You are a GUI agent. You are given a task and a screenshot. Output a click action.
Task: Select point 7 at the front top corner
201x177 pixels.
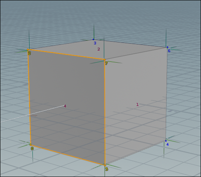tap(105, 60)
